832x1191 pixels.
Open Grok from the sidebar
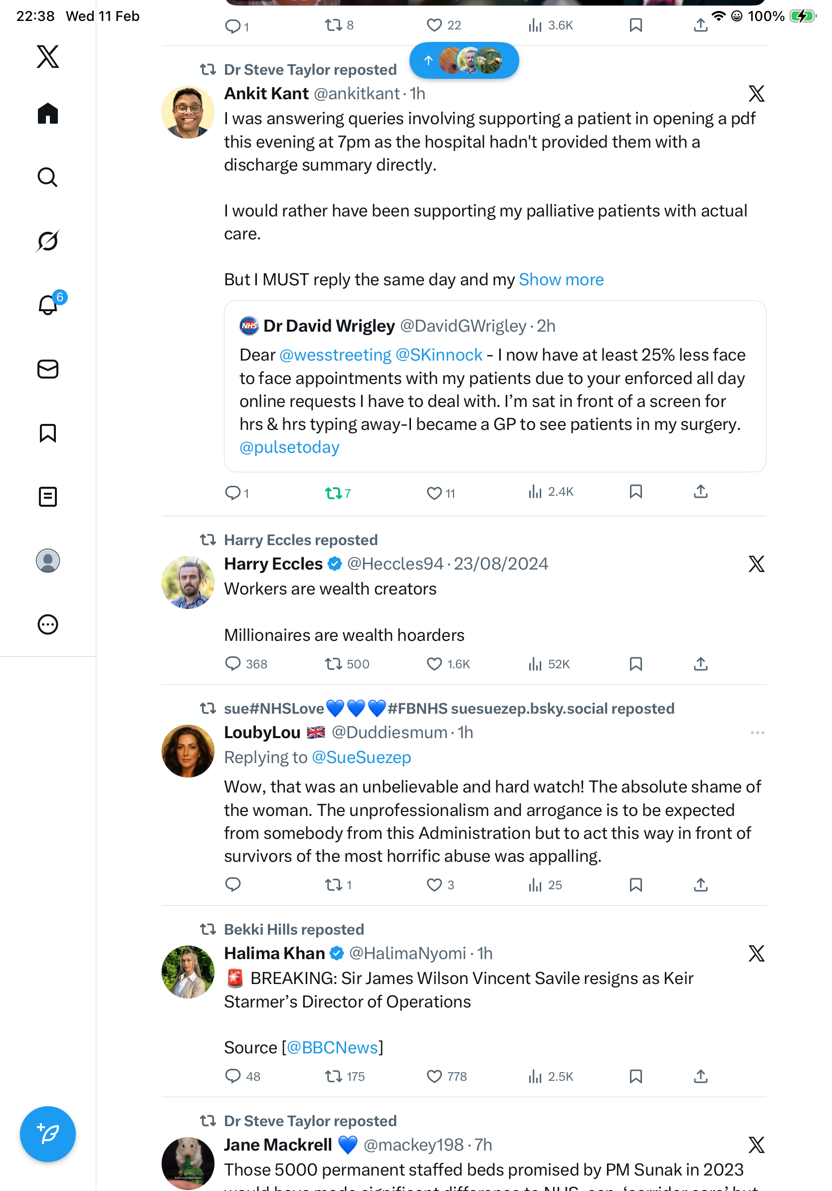pyautogui.click(x=48, y=241)
